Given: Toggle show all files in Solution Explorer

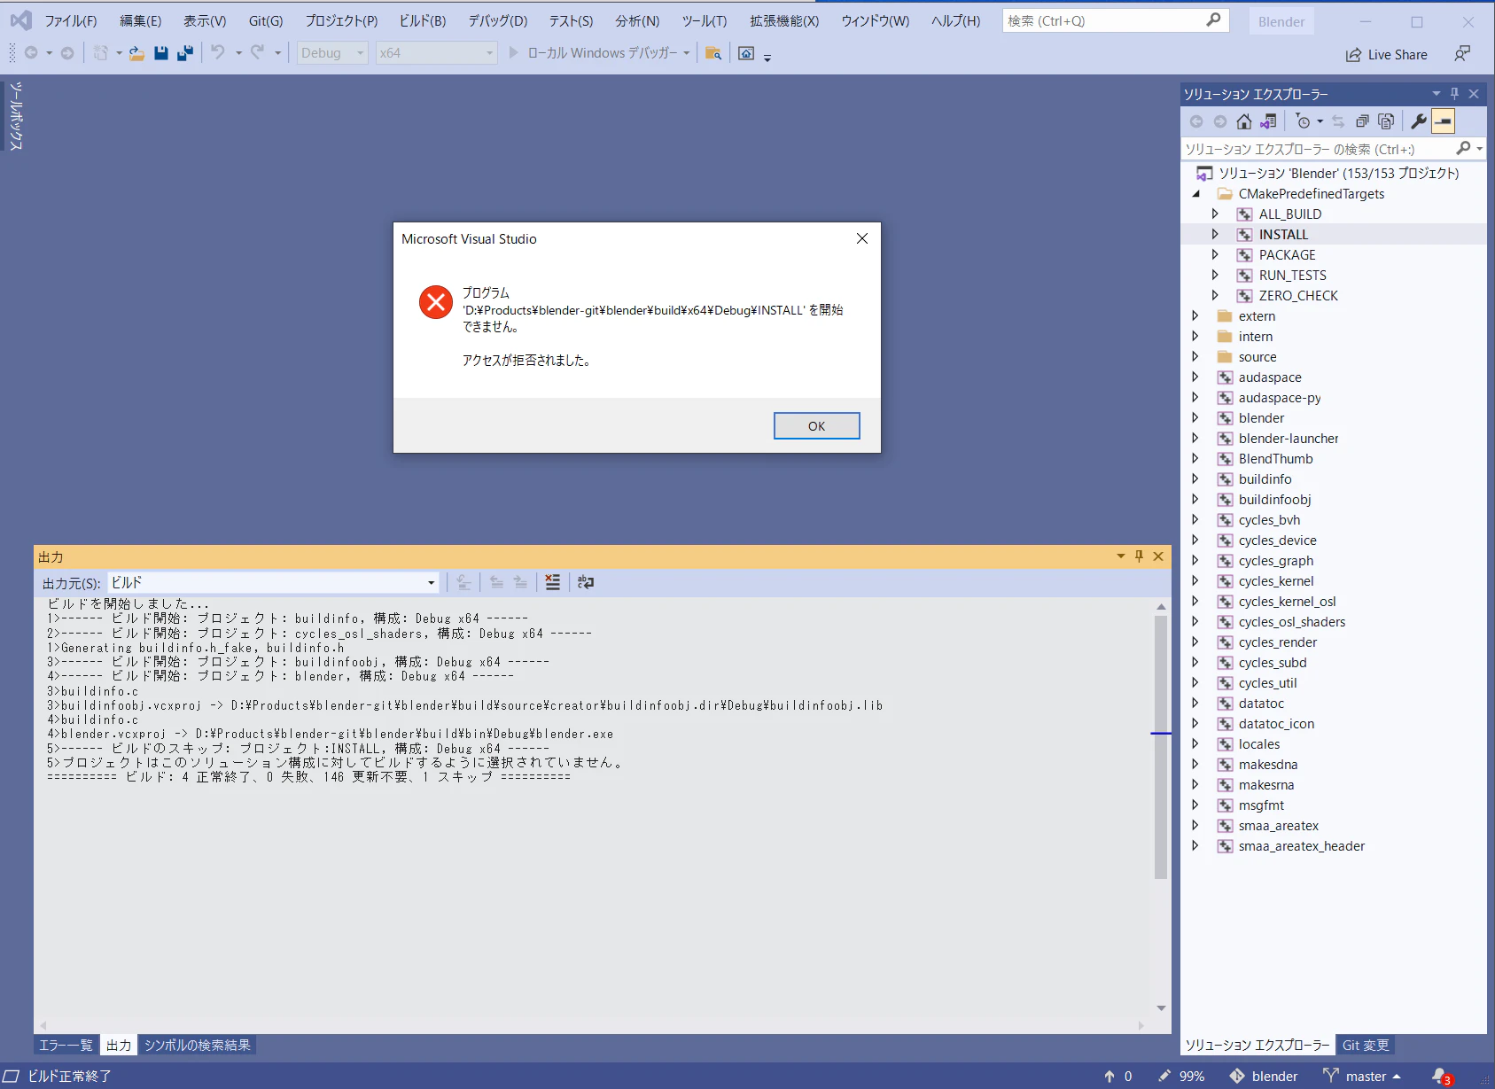Looking at the screenshot, I should [x=1386, y=121].
